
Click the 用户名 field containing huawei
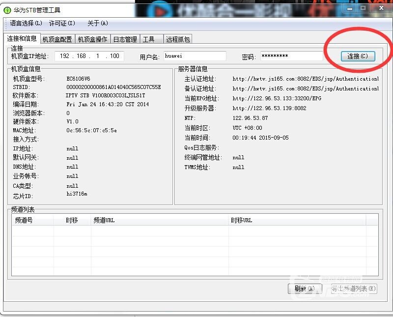tap(195, 56)
